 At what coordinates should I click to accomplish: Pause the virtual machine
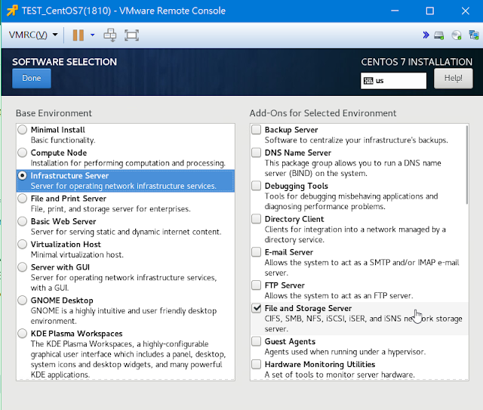tap(78, 35)
